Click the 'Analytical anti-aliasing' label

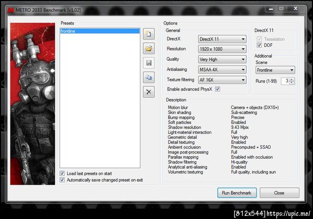[187, 167]
